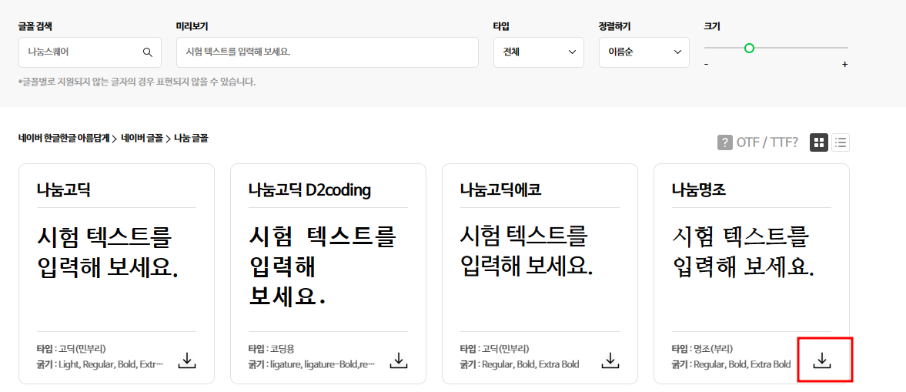
Task: Click the 나눔고딕에코 preview sample text
Action: 527,250
